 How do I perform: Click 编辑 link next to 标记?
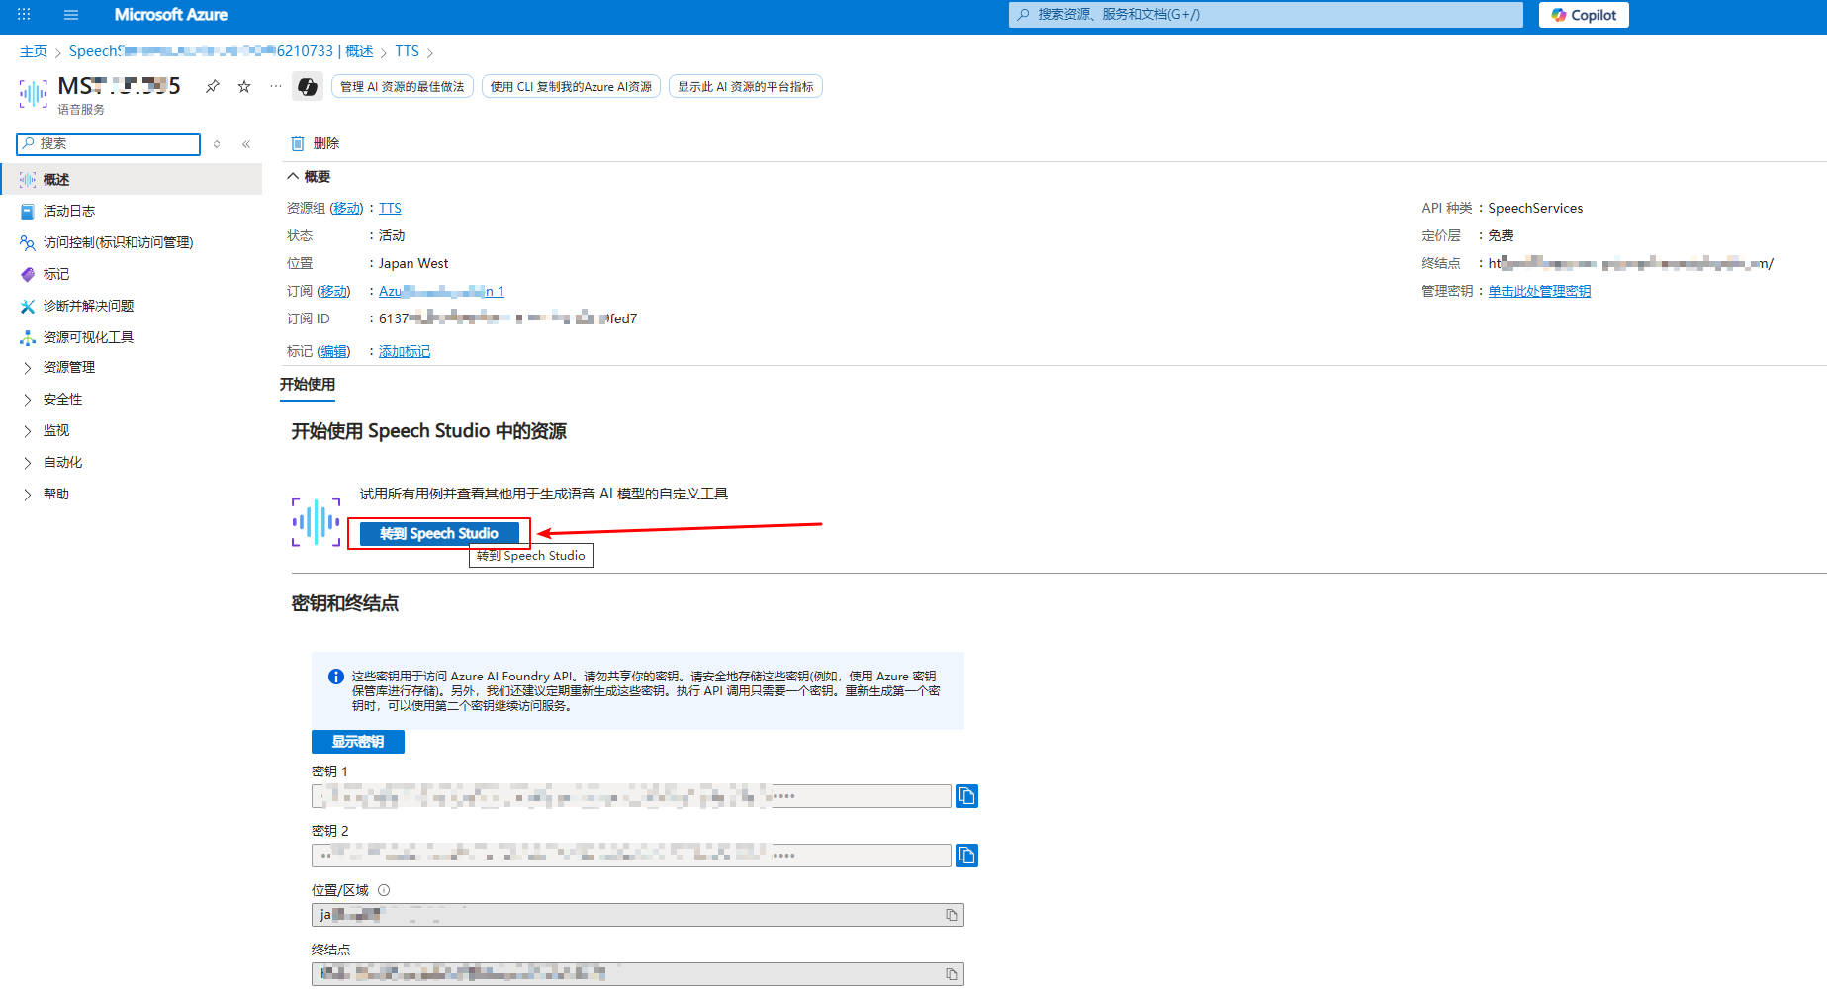[333, 352]
